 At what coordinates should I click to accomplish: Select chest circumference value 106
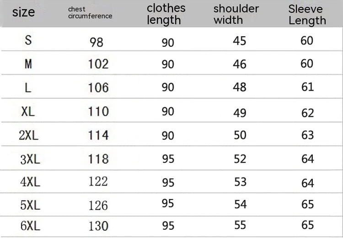point(98,87)
